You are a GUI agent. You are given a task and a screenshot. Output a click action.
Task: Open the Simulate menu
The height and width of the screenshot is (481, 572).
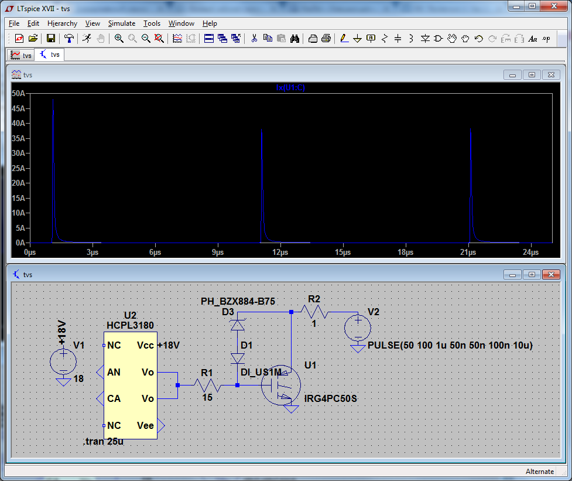pyautogui.click(x=121, y=23)
